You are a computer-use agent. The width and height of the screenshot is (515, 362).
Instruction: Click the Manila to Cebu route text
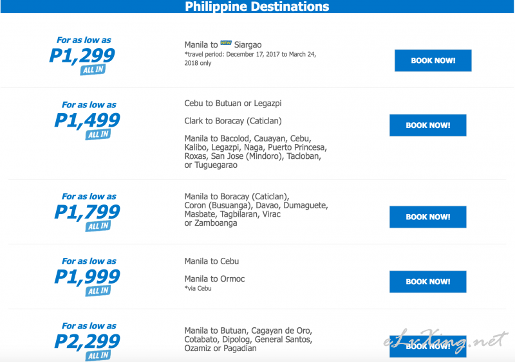tap(212, 261)
